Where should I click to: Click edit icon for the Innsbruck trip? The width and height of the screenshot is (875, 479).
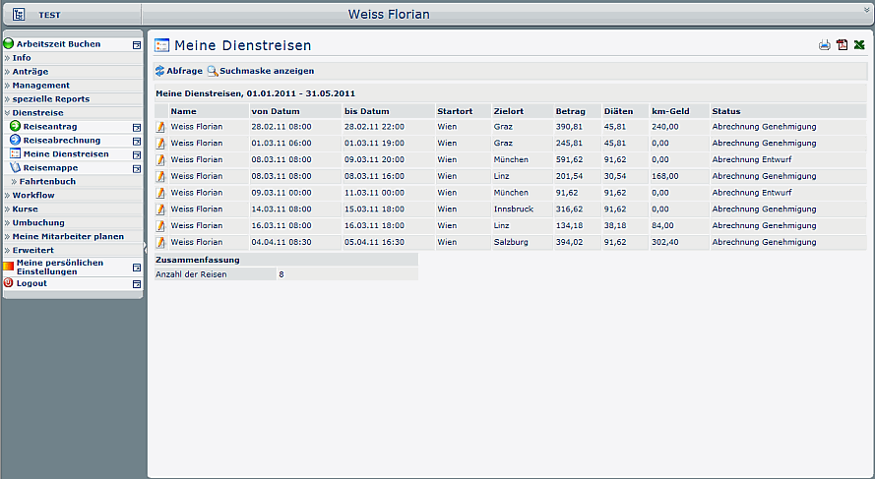pos(161,210)
